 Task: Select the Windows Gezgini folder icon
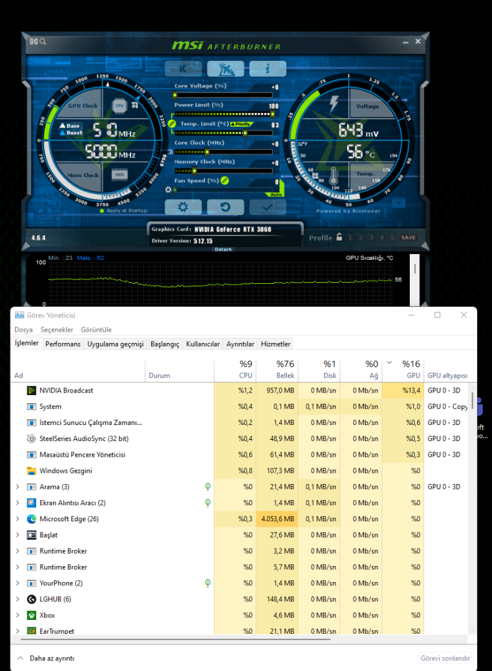31,471
